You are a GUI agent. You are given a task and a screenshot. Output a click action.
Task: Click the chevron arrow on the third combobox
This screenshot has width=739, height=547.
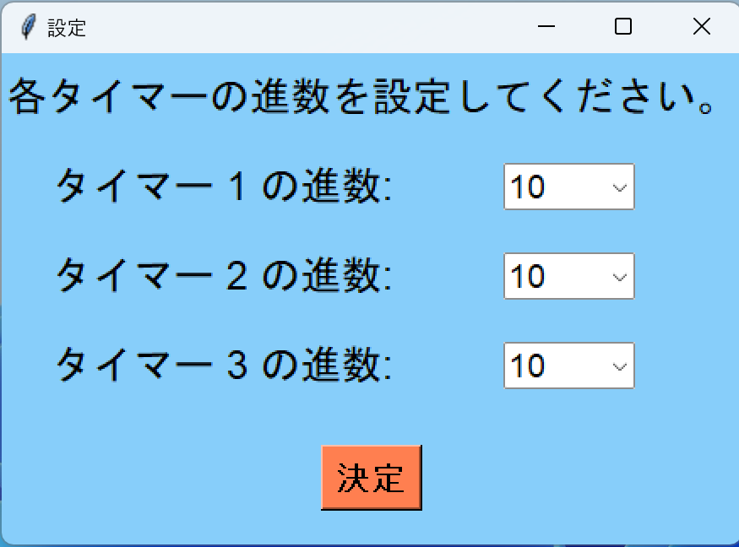(619, 366)
